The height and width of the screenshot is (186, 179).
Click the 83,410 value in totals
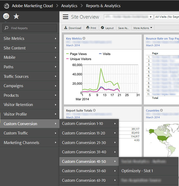135,133
